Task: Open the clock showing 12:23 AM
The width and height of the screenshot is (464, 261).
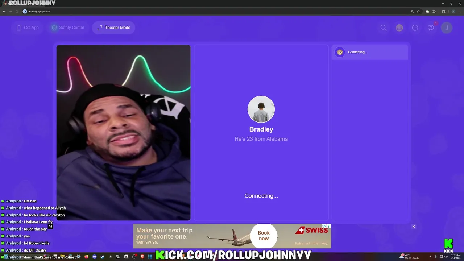Action: 456,257
